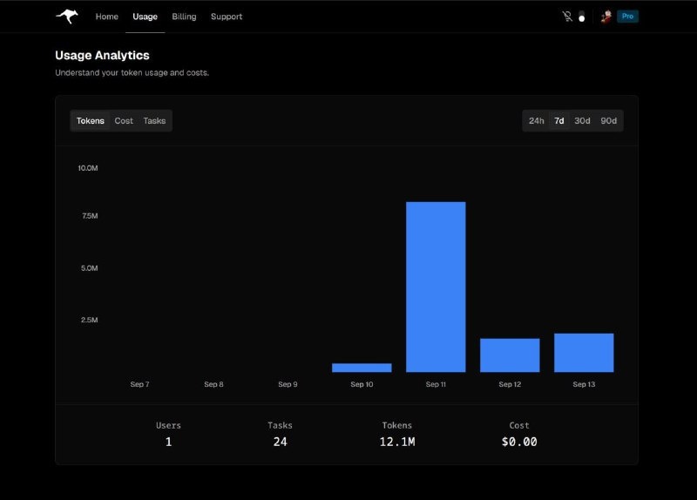Click the kangaroo logo icon
697x500 pixels.
[x=67, y=17]
